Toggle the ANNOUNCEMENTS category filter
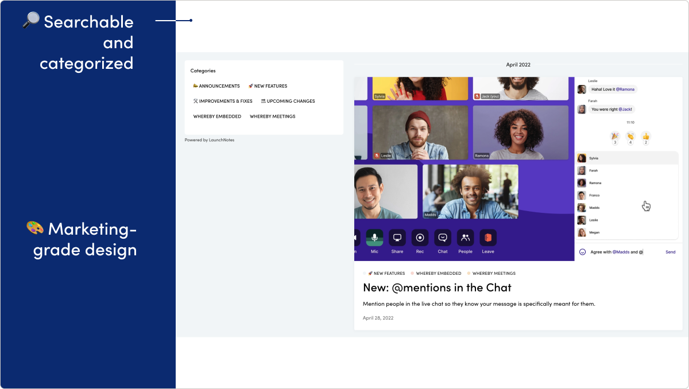 217,85
